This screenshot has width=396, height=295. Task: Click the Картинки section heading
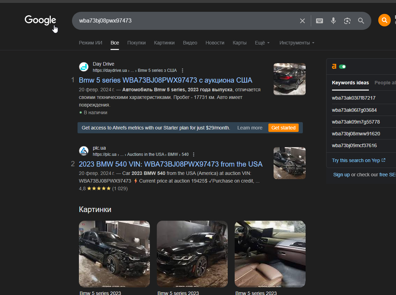[95, 210]
